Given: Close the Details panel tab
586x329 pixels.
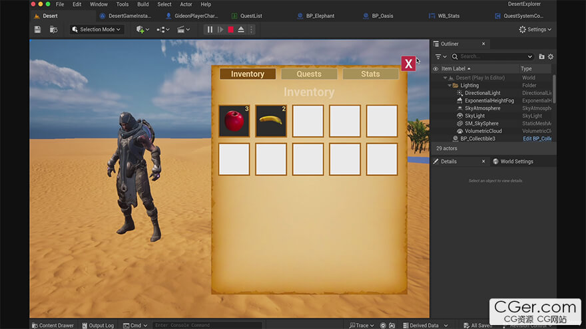Looking at the screenshot, I should click(x=483, y=162).
